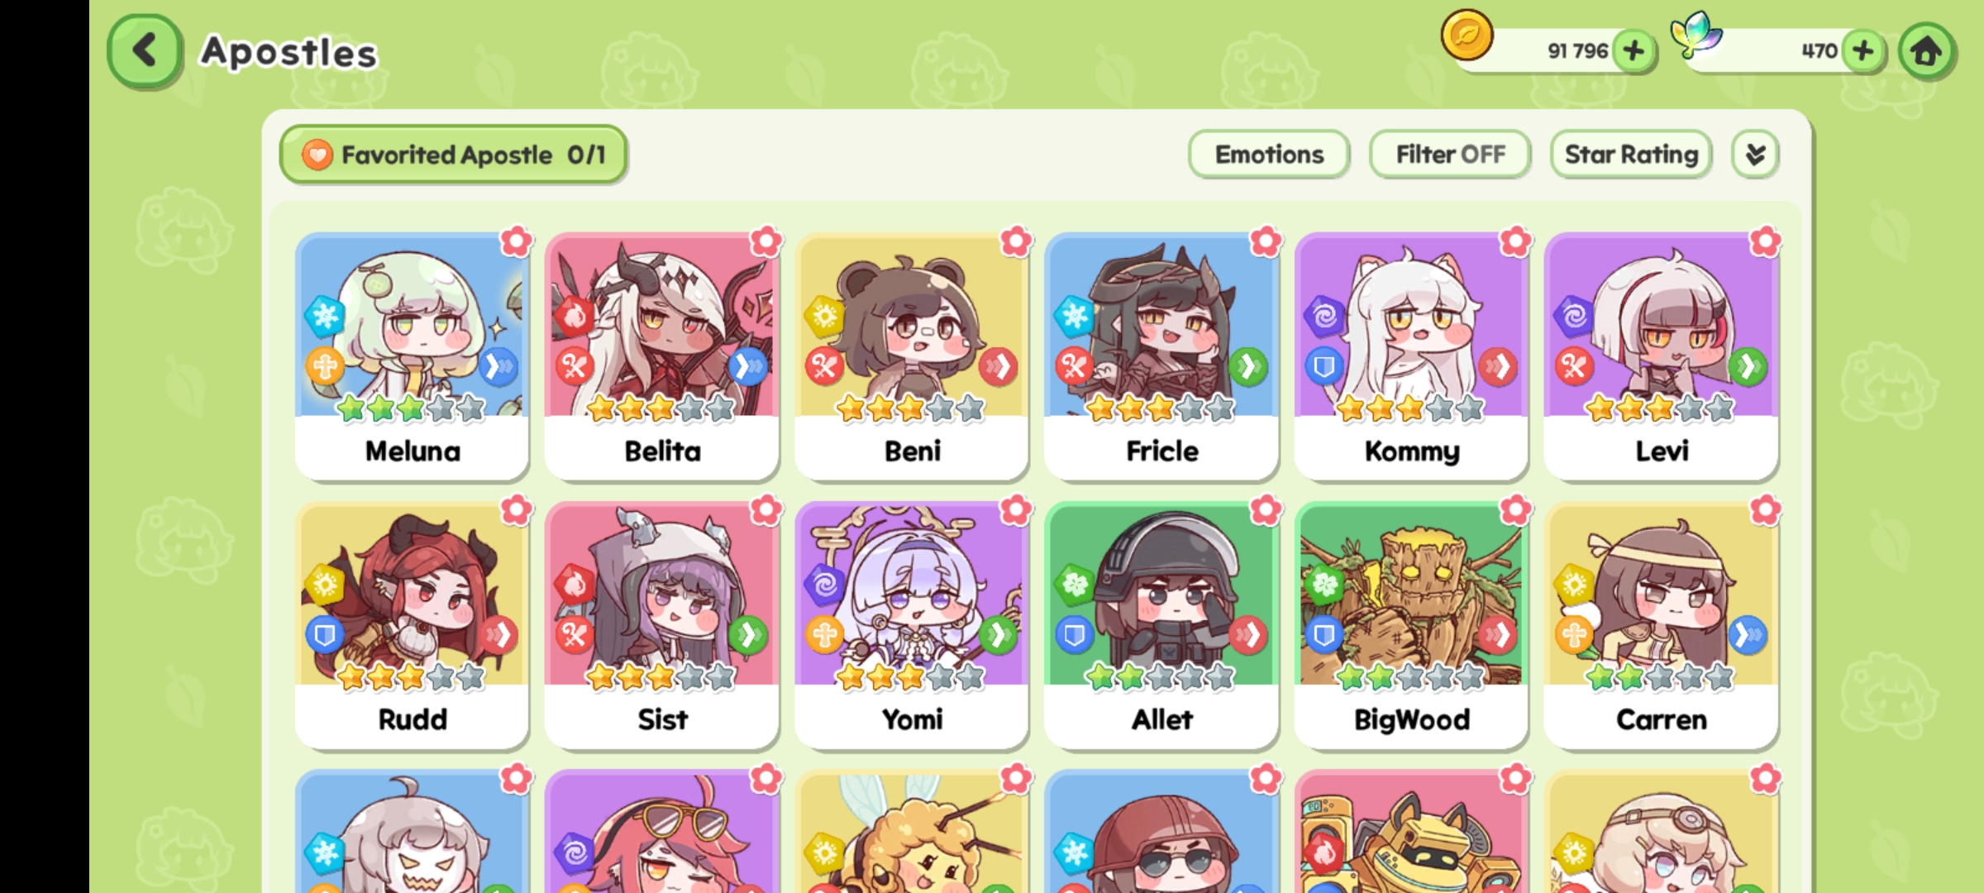Go back using the green arrow button

[145, 50]
